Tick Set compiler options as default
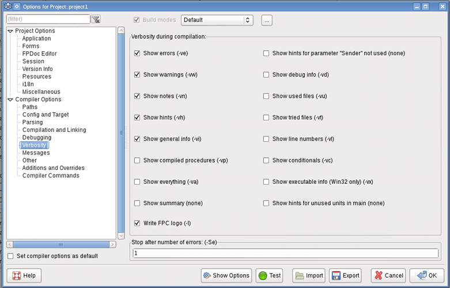This screenshot has height=288, width=450. click(10, 256)
